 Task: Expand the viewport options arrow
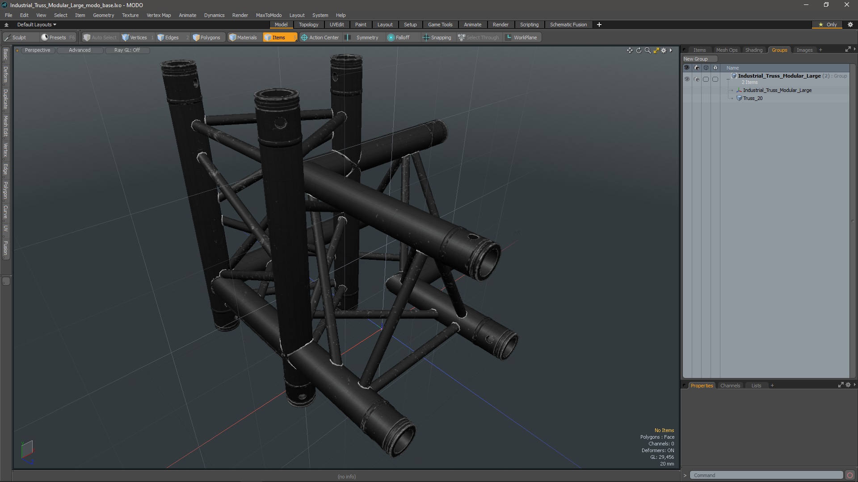[x=671, y=50]
